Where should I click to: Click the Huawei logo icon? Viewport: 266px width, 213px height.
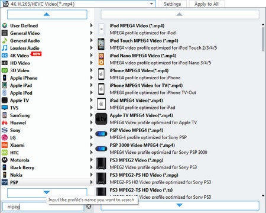click(x=5, y=122)
